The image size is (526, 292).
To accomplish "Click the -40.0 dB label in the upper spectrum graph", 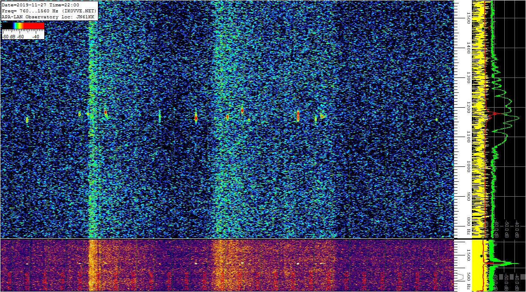I will click(517, 229).
